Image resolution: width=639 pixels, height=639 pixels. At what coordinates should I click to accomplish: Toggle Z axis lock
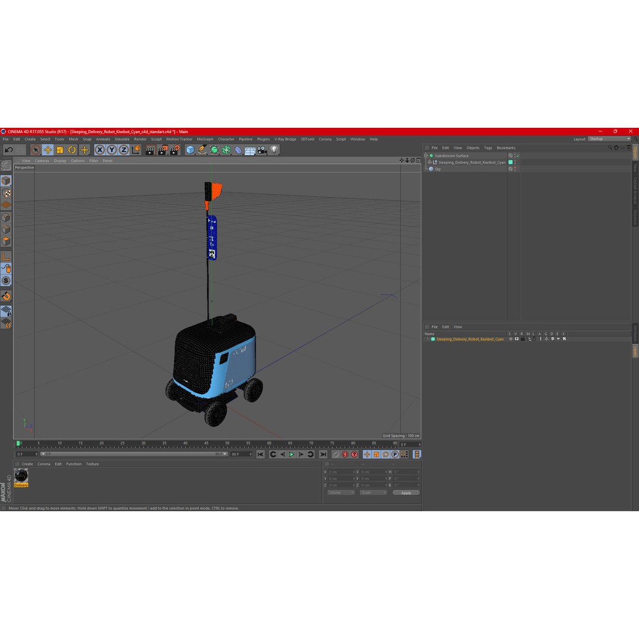point(124,150)
